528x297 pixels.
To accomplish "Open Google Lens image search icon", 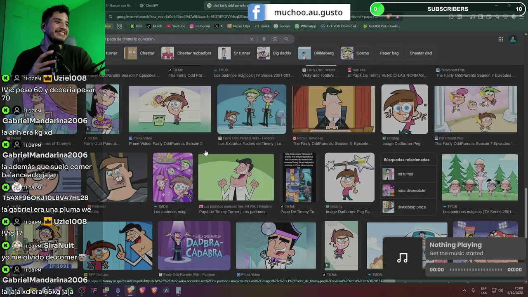I will pyautogui.click(x=275, y=39).
